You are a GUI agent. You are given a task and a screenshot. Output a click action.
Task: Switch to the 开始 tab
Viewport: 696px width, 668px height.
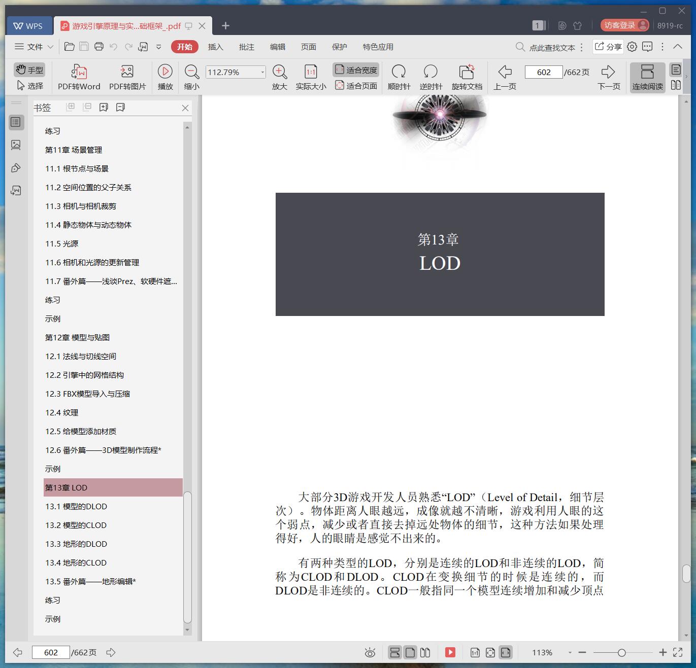185,47
